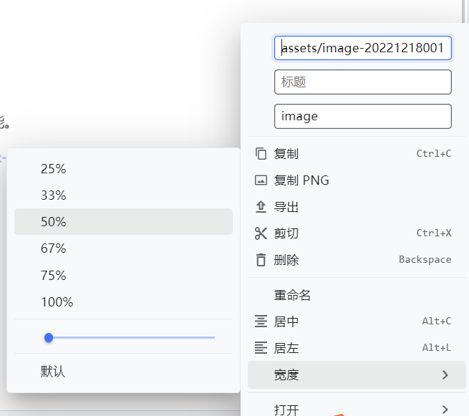Expand the 打开 submenu chevron

pyautogui.click(x=445, y=410)
